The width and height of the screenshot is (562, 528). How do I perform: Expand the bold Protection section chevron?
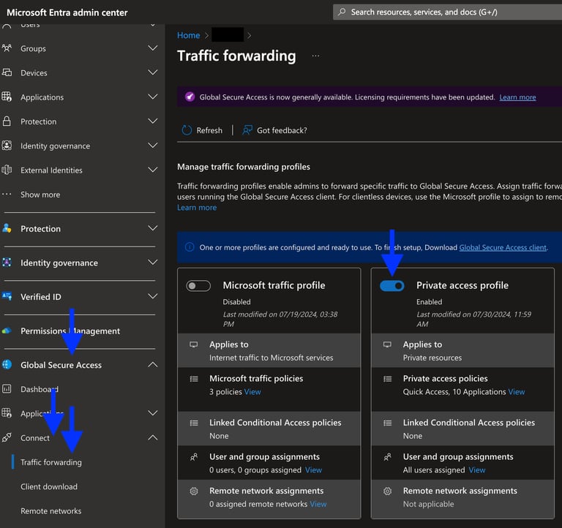153,228
